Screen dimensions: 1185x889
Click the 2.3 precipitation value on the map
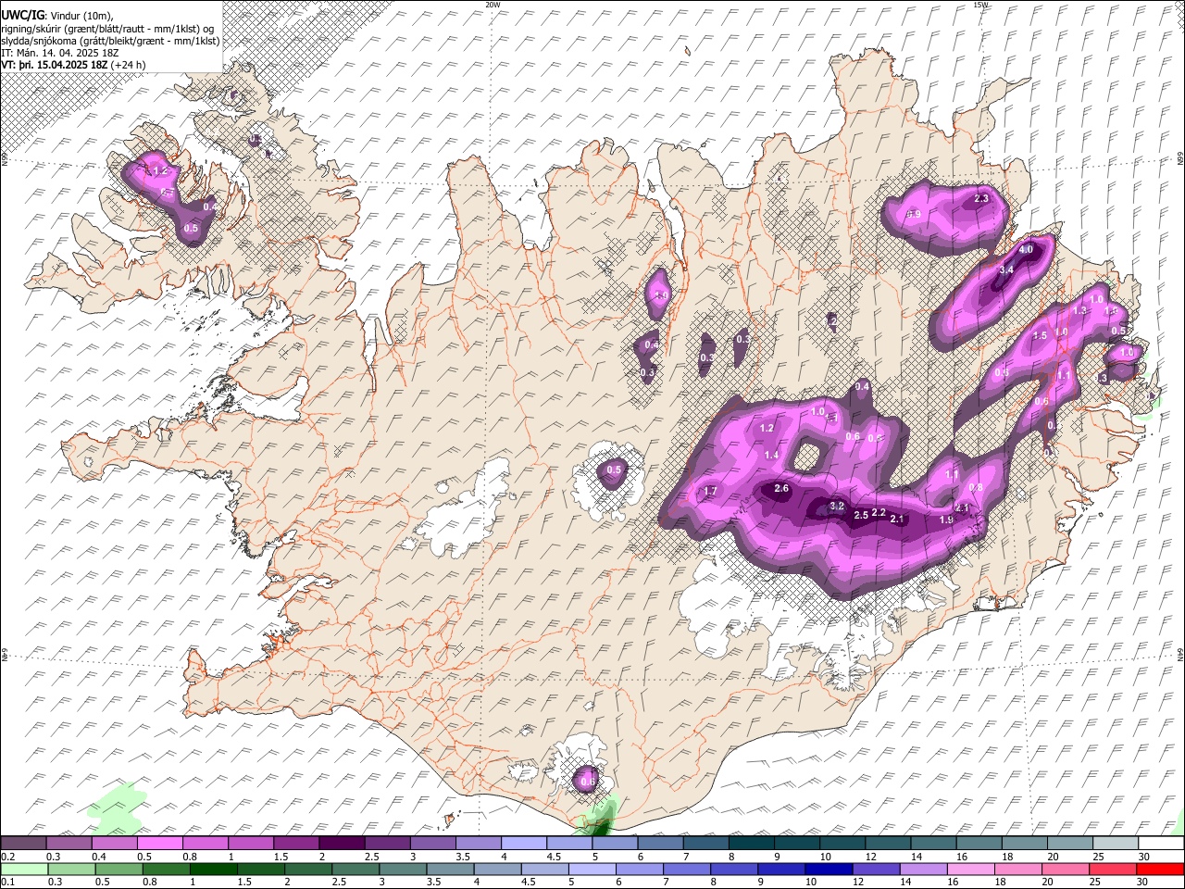pyautogui.click(x=982, y=198)
